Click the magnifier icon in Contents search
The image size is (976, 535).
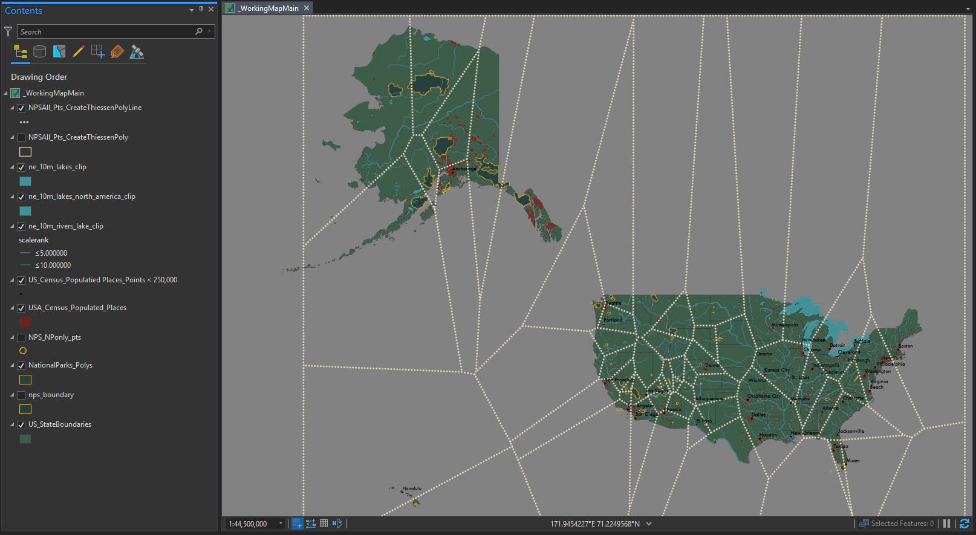tap(199, 31)
